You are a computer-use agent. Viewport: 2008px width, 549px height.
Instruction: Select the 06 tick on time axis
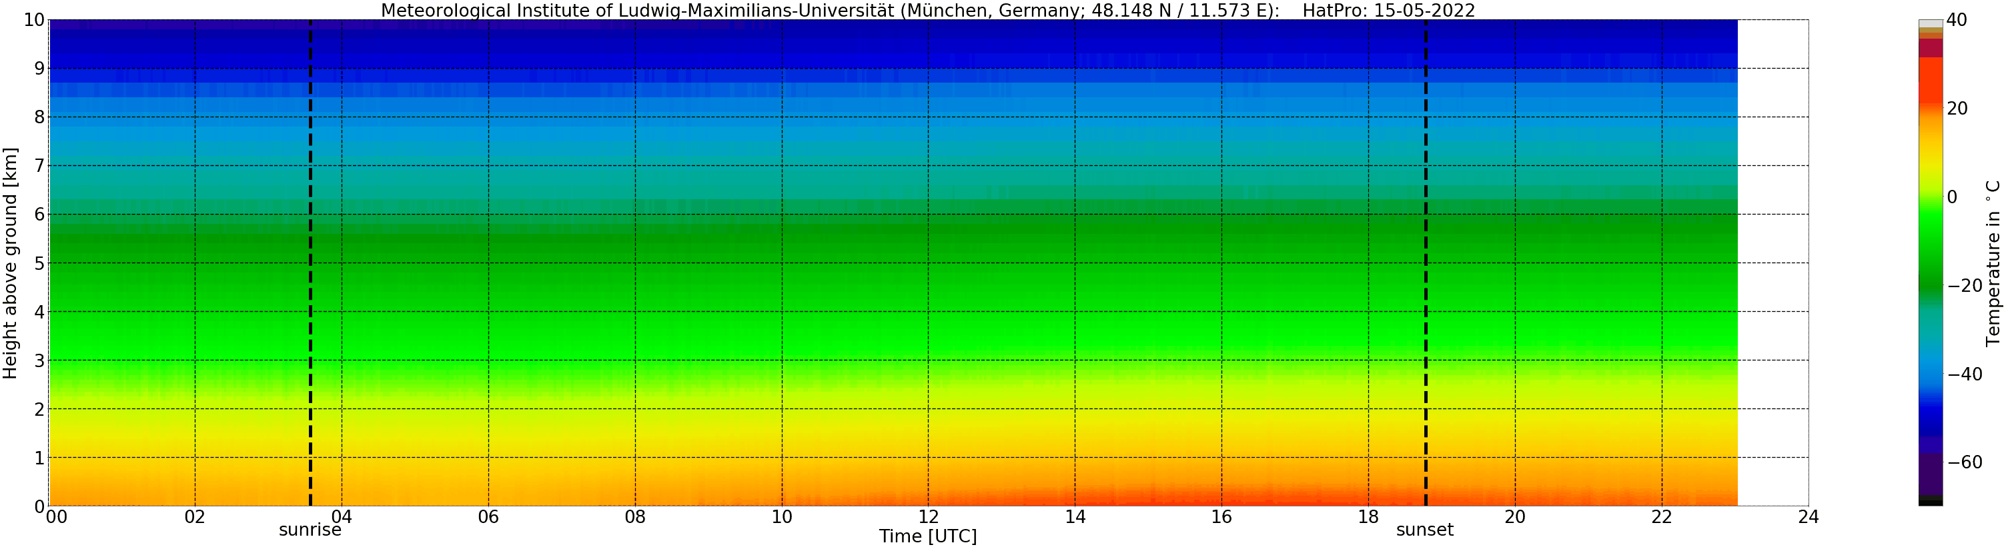point(488,517)
